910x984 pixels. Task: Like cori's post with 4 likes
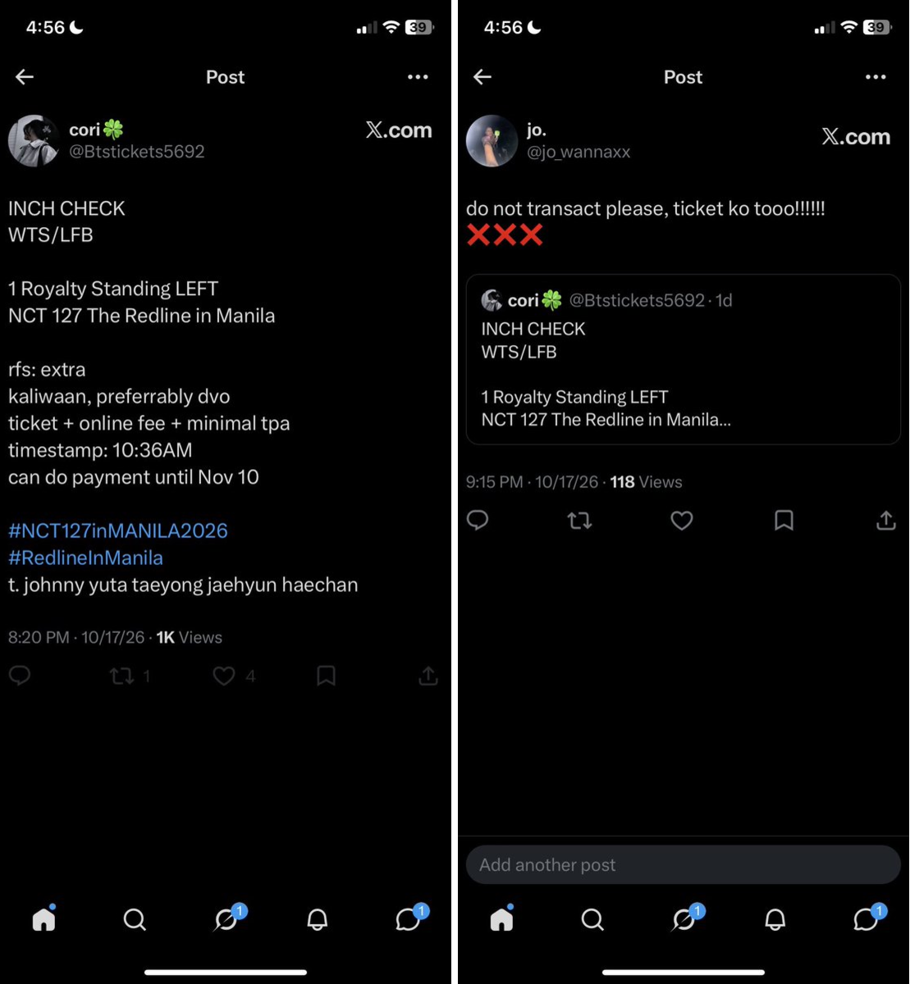tap(224, 676)
